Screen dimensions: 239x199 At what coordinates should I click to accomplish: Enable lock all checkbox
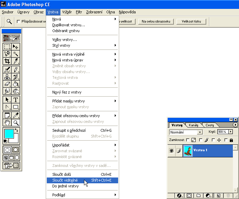226,140
